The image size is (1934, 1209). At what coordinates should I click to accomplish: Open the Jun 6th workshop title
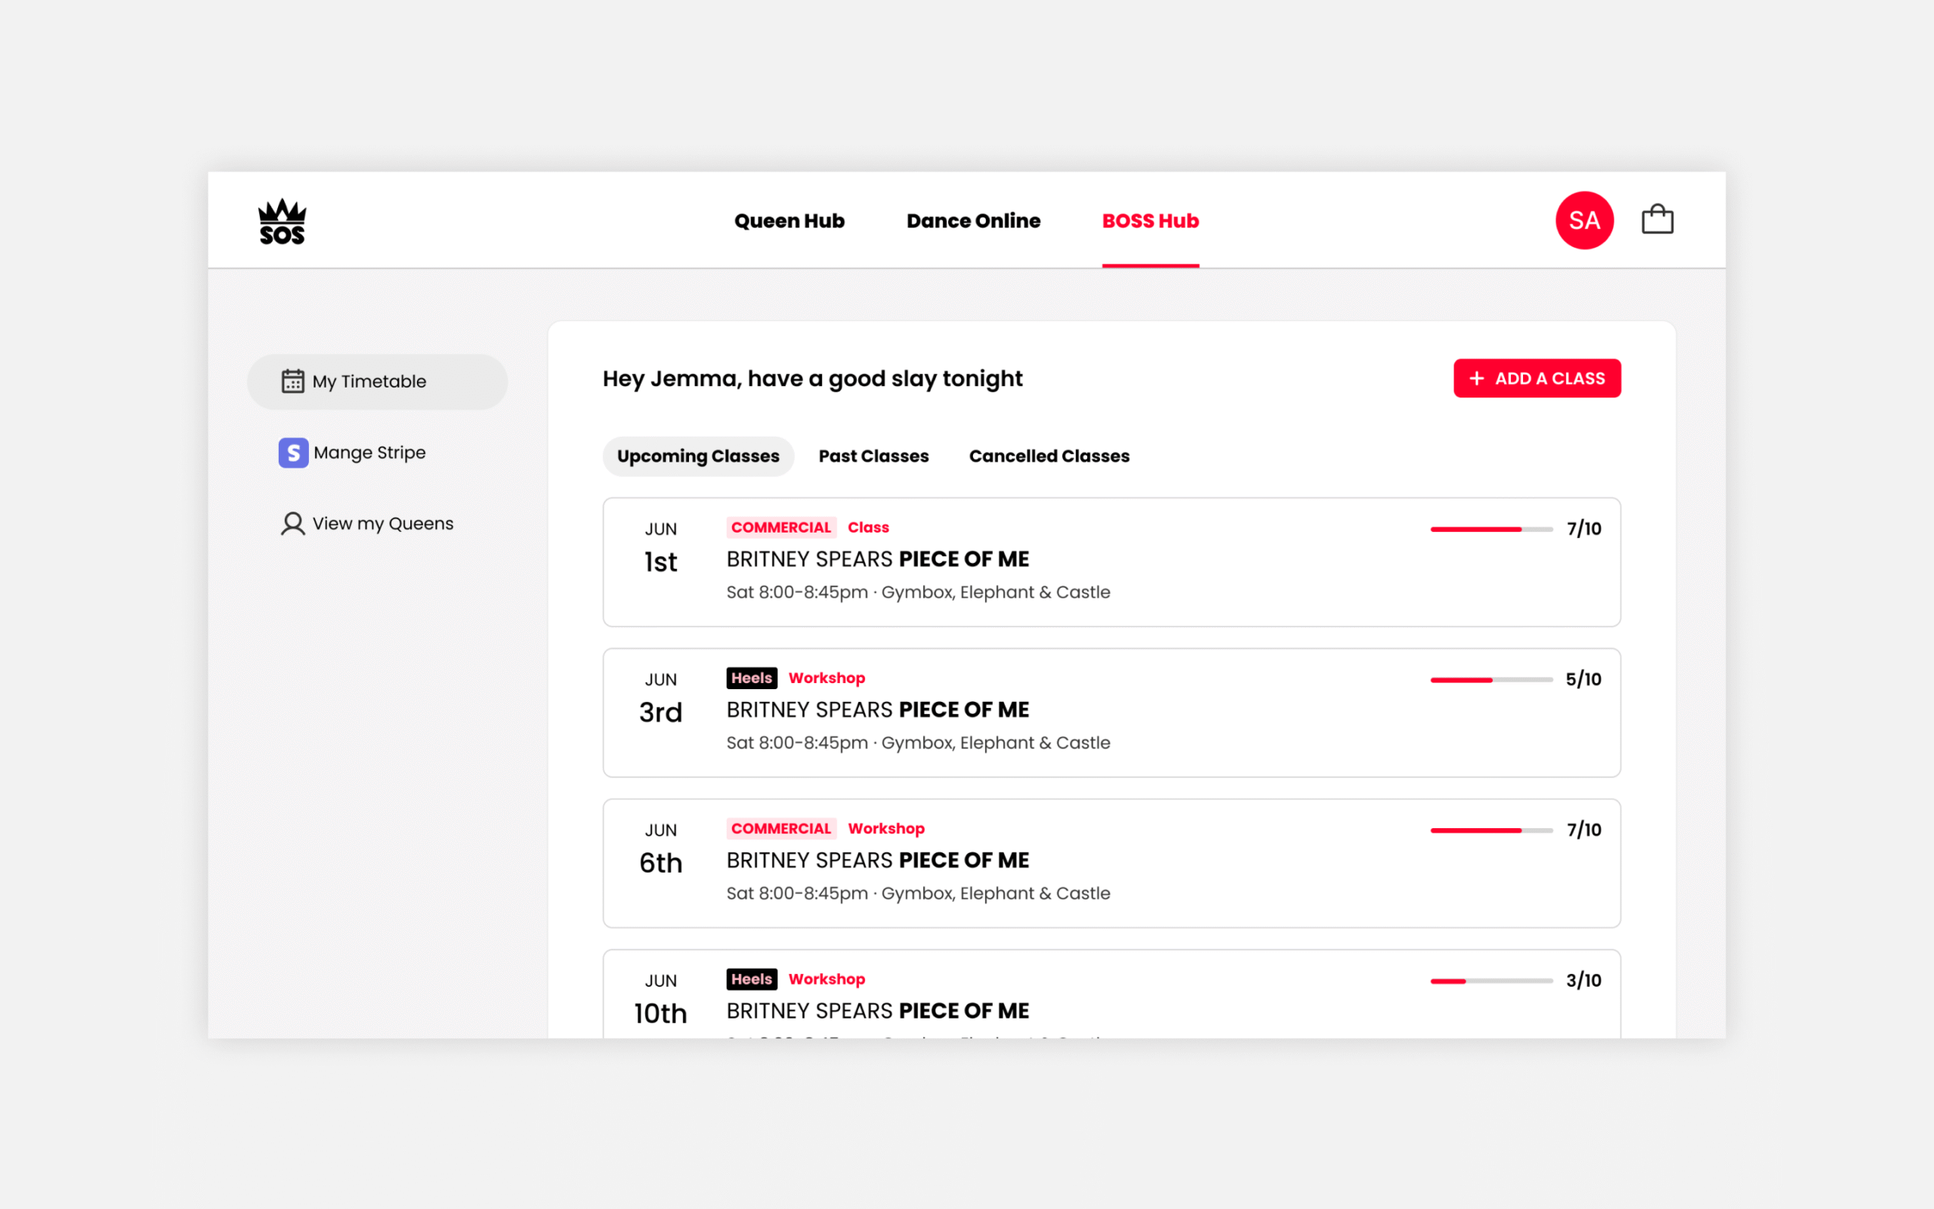click(x=878, y=861)
